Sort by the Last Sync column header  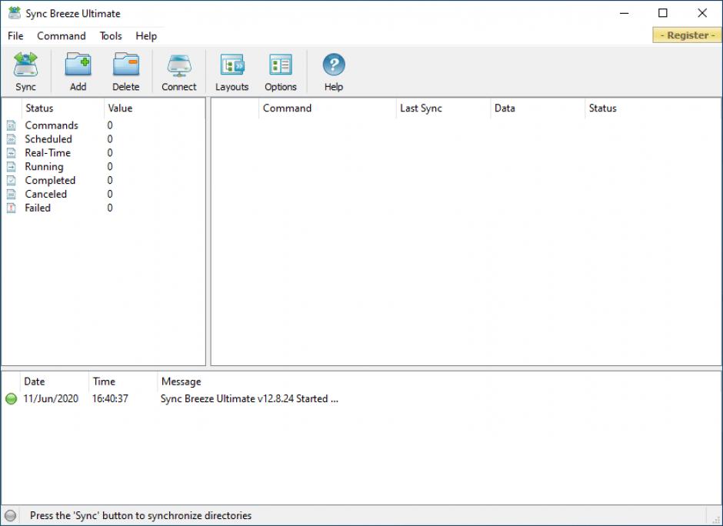coord(443,108)
